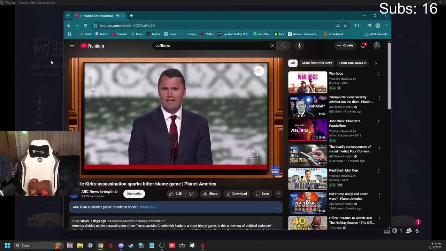Bookmark this page with the star icon
This screenshot has width=446, height=251.
[x=345, y=25]
